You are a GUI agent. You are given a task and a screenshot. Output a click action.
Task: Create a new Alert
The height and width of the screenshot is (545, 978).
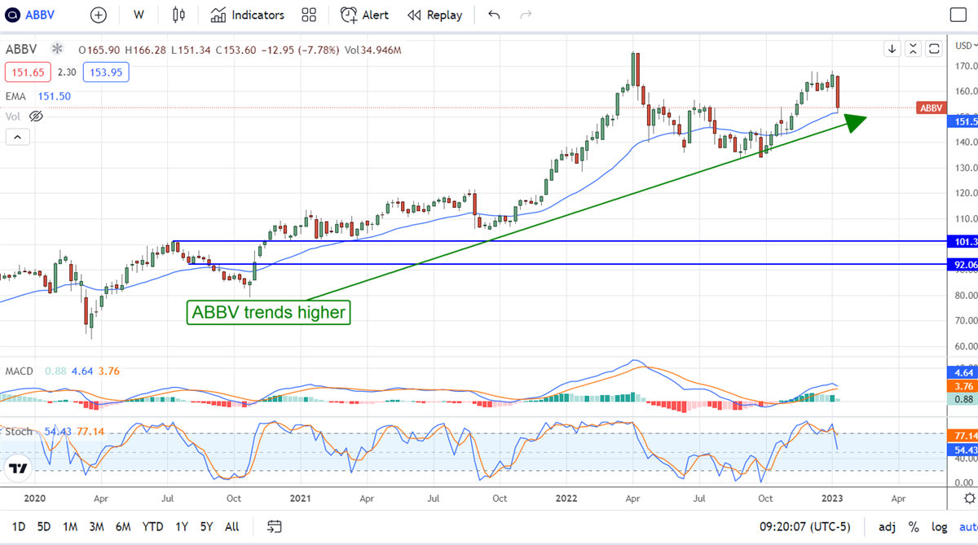point(364,15)
